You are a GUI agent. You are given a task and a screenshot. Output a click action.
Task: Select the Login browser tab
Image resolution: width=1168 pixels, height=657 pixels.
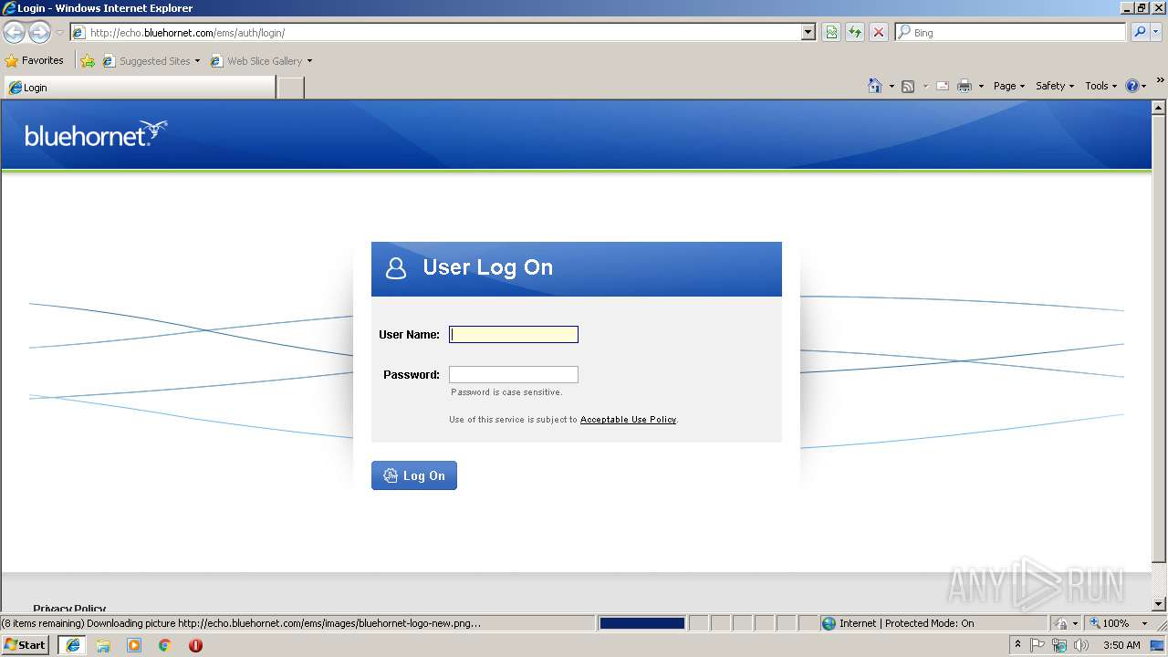(x=140, y=88)
